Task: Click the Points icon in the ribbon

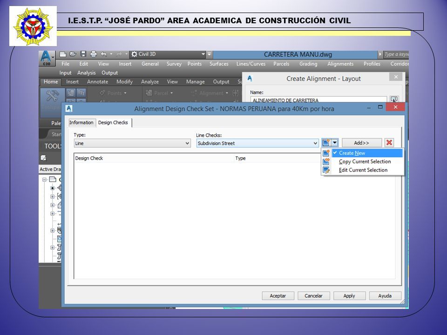Action: coord(102,93)
